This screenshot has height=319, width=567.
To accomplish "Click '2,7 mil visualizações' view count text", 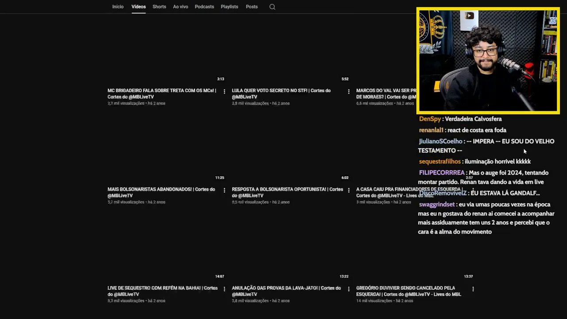I will coord(126,103).
